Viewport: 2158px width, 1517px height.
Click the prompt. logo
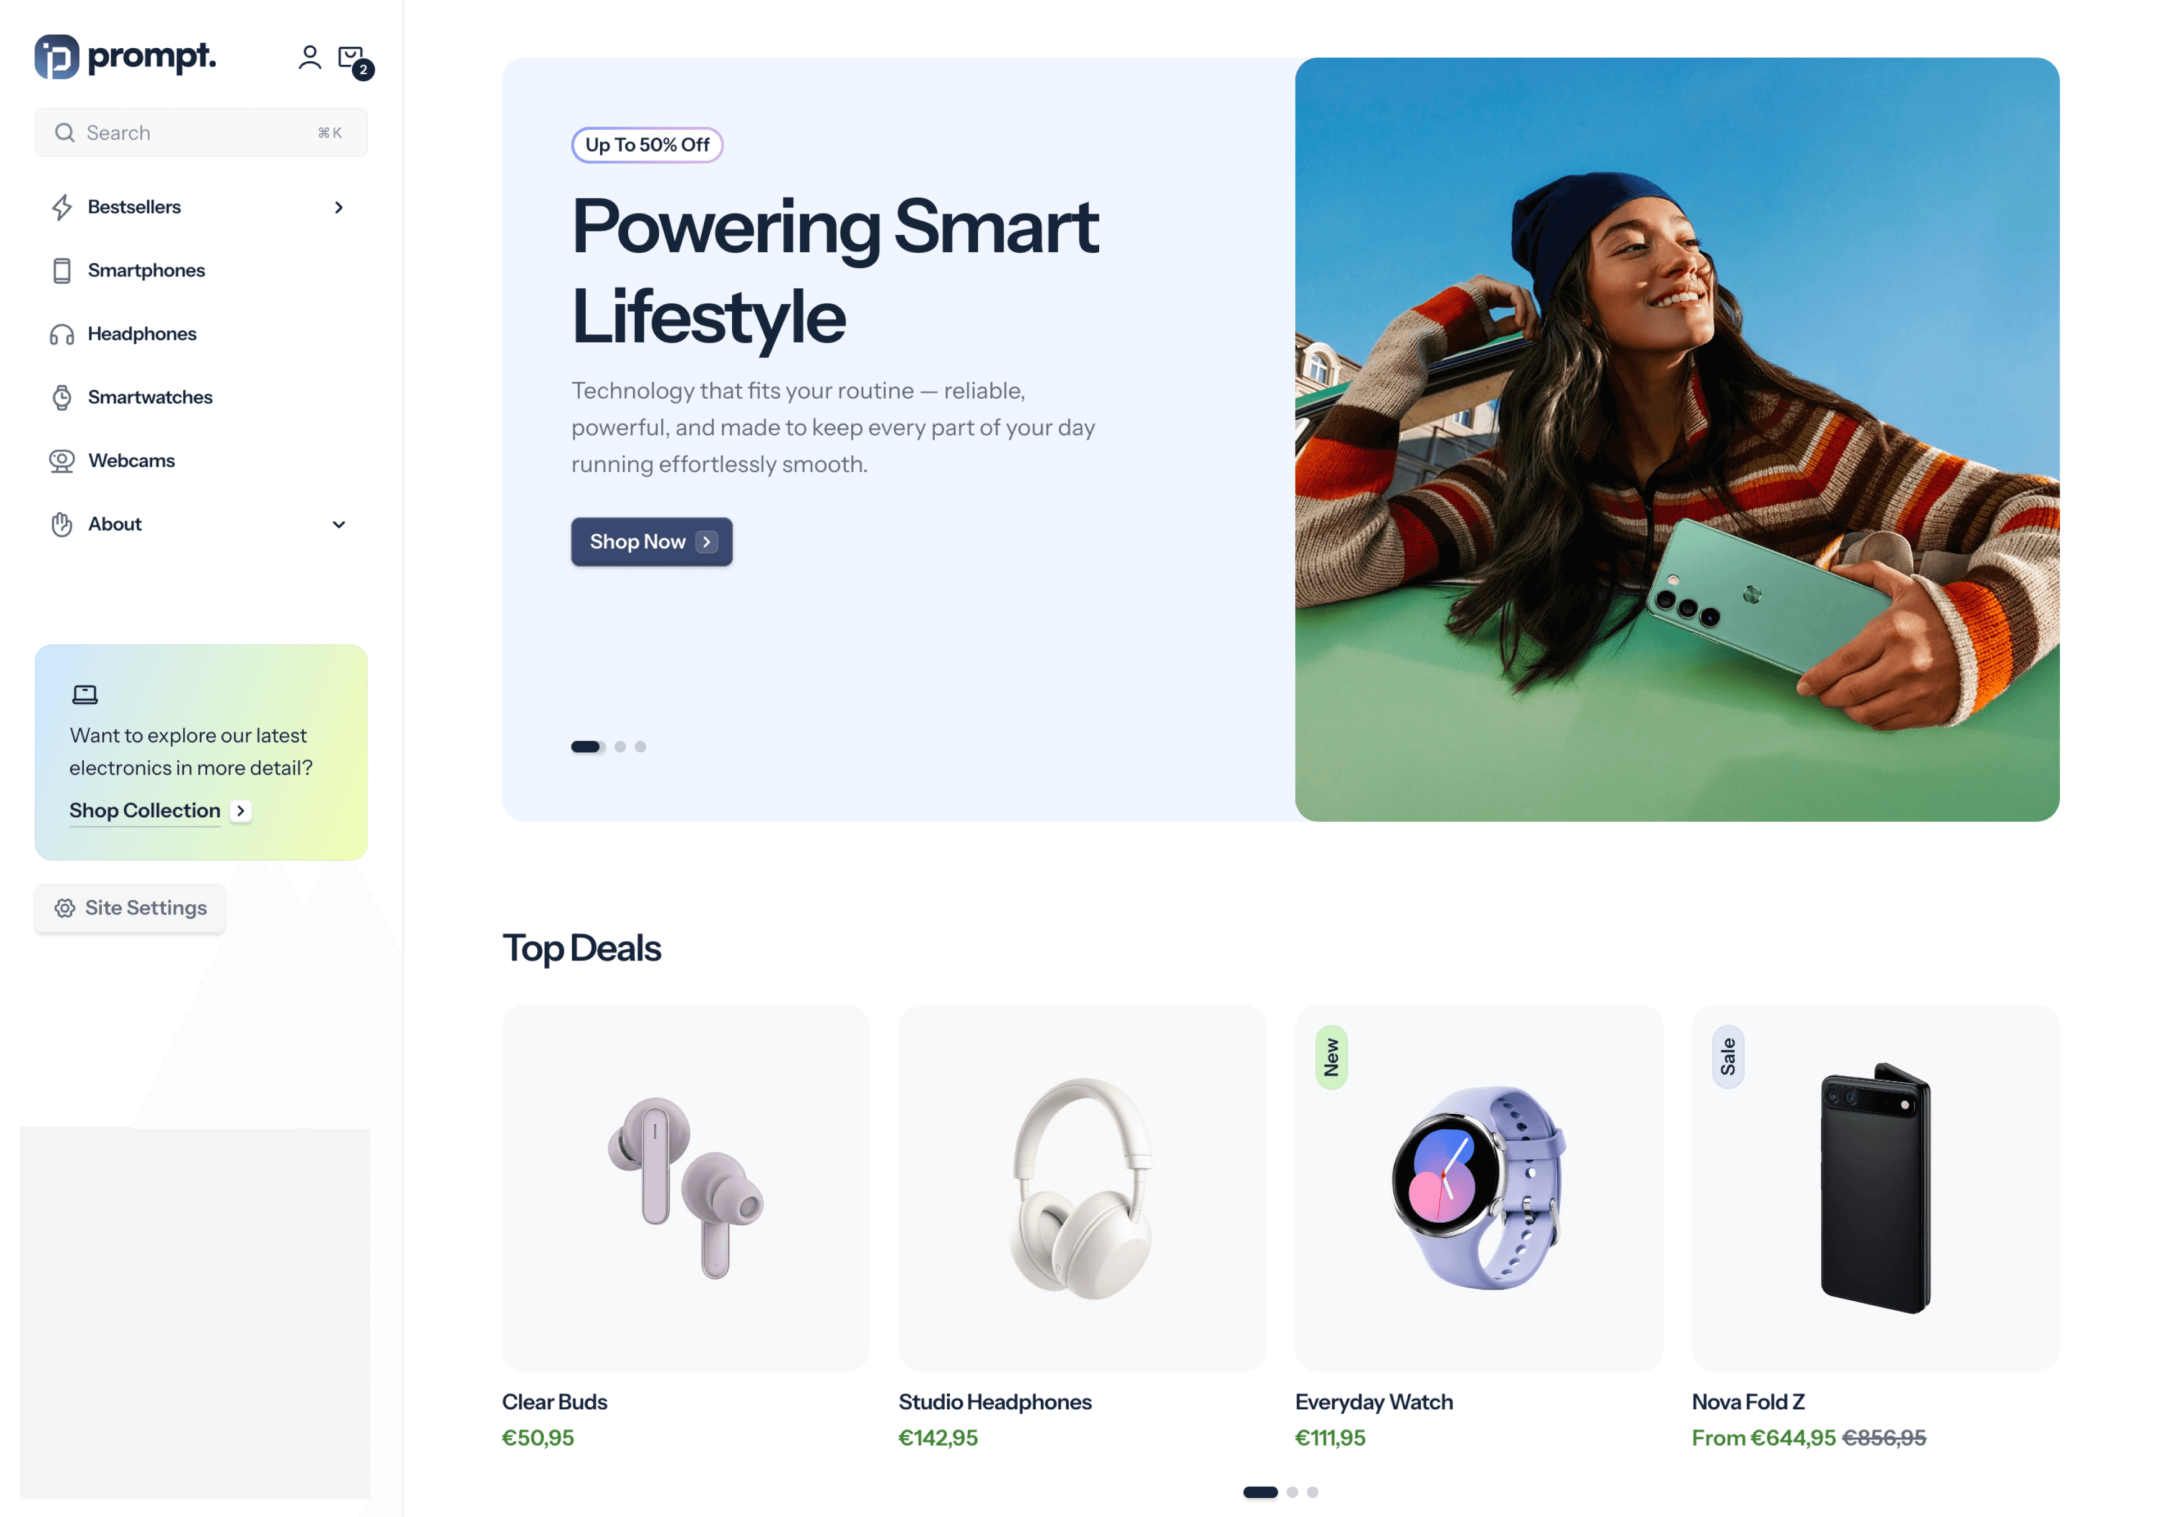[x=125, y=56]
